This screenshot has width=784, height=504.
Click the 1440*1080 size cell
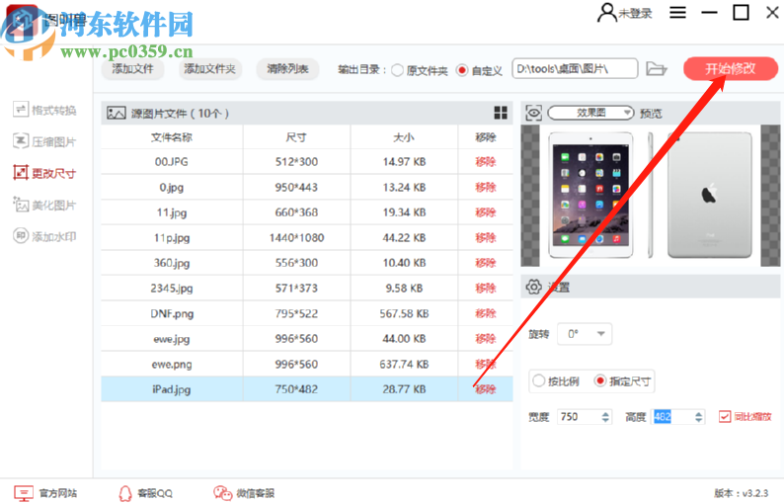coord(296,238)
